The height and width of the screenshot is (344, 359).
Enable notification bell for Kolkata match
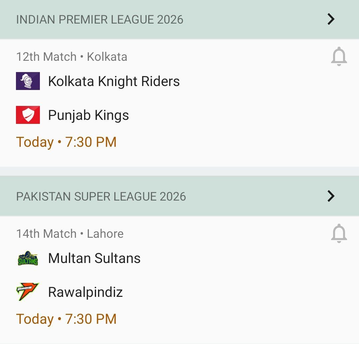click(339, 56)
